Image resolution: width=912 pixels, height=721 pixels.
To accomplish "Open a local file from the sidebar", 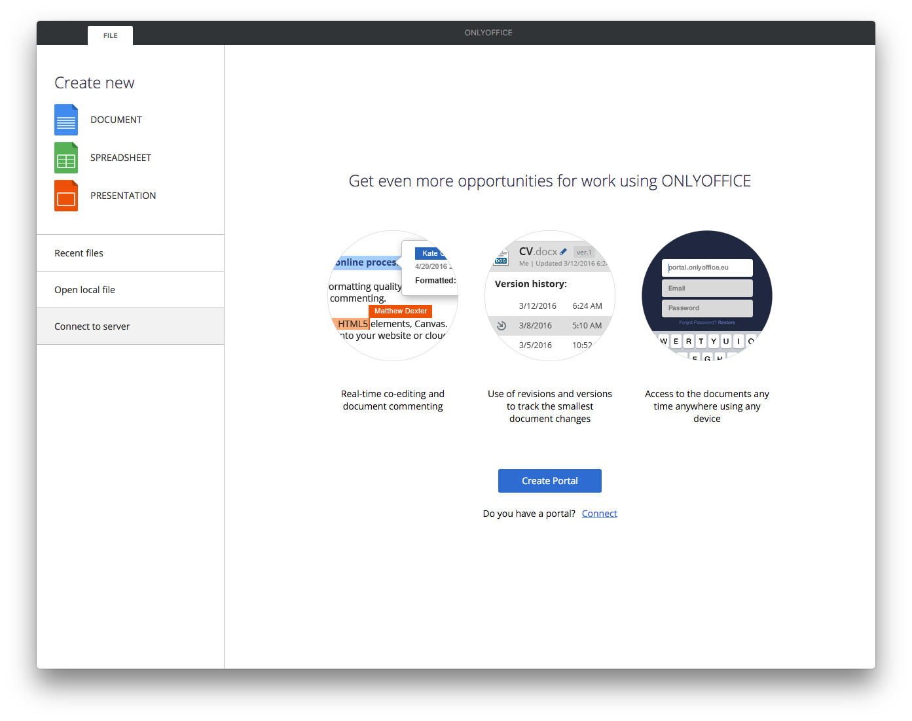I will pyautogui.click(x=84, y=289).
